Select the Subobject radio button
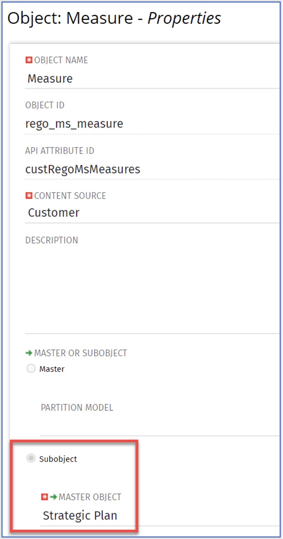 click(x=31, y=459)
